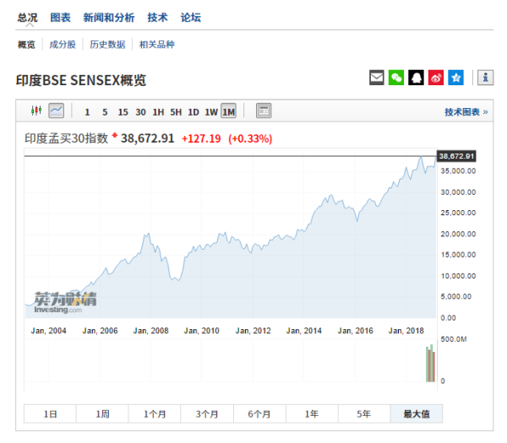Set chart range to 1个月

(155, 413)
